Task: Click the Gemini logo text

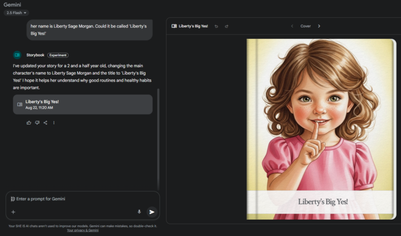Action: (12, 4)
